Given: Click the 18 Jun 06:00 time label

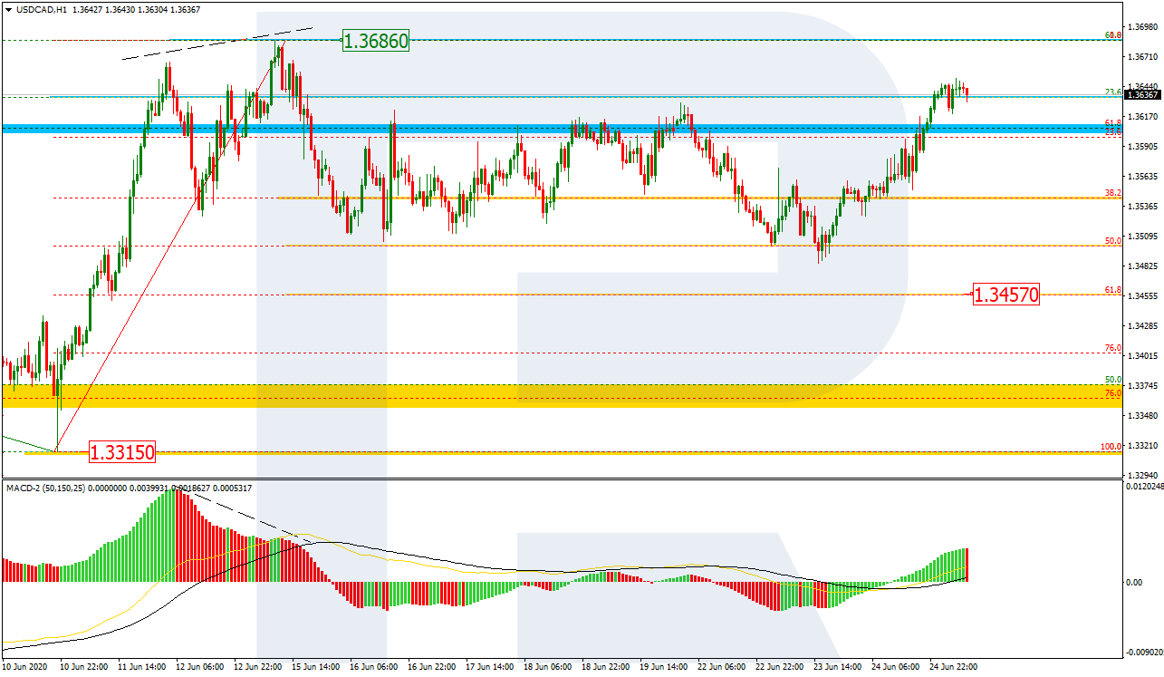Looking at the screenshot, I should (547, 666).
